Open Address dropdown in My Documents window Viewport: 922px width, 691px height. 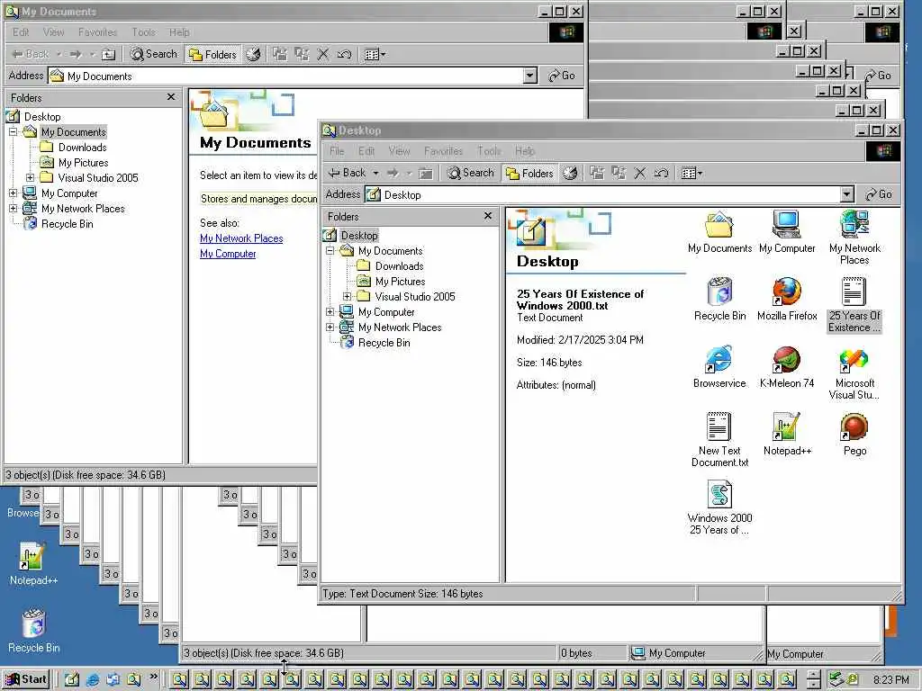coord(529,76)
